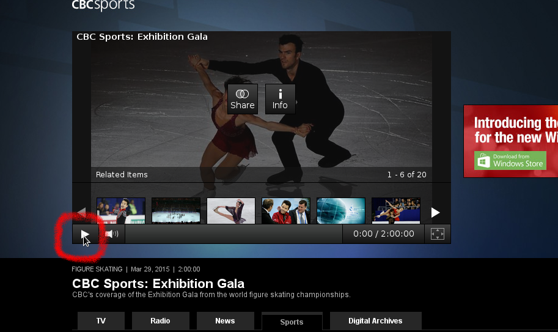This screenshot has height=332, width=558.
Task: Switch to the TV tab
Action: [101, 321]
